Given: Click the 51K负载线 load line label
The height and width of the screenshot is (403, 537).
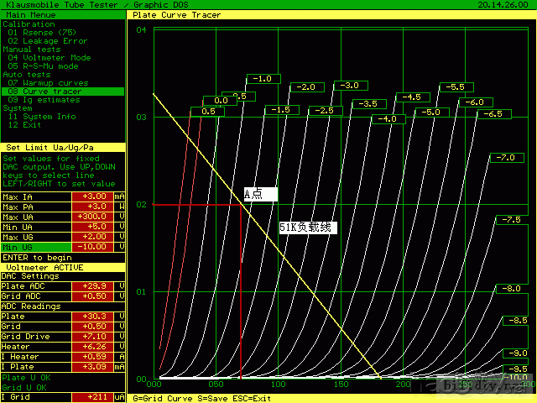Looking at the screenshot, I should pos(307,228).
